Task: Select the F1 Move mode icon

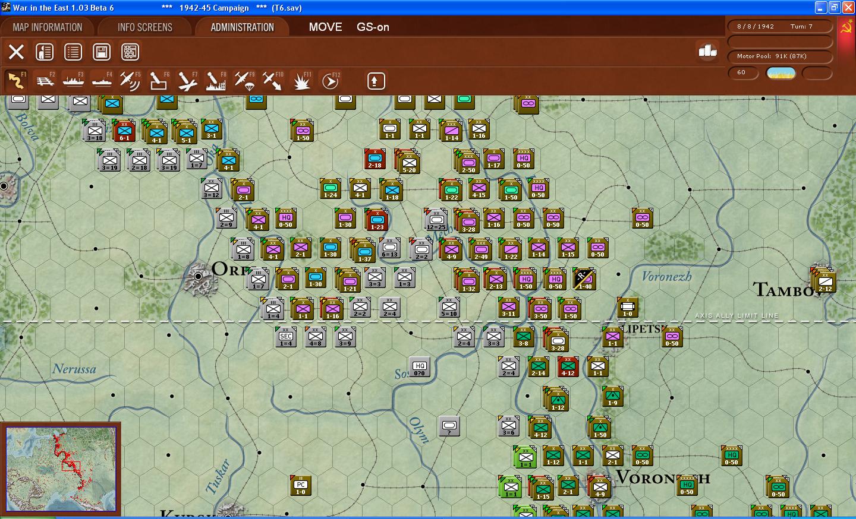Action: (x=16, y=81)
